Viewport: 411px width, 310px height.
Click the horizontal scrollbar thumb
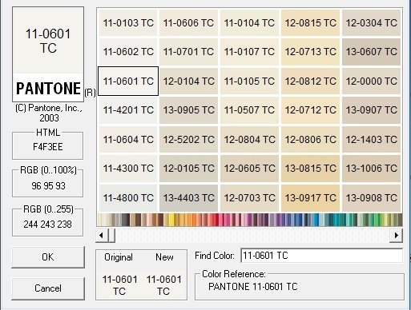111,236
